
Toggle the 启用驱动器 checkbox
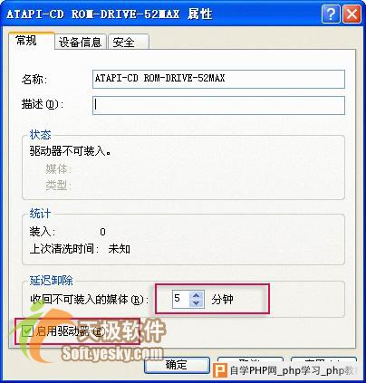click(x=27, y=331)
